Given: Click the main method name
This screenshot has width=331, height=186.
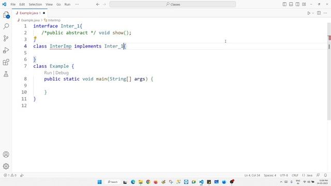Looking at the screenshot, I should 101,79.
